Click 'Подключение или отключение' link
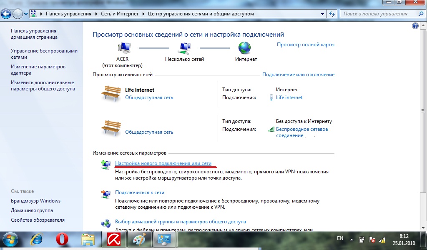The height and width of the screenshot is (250, 427). pyautogui.click(x=298, y=75)
